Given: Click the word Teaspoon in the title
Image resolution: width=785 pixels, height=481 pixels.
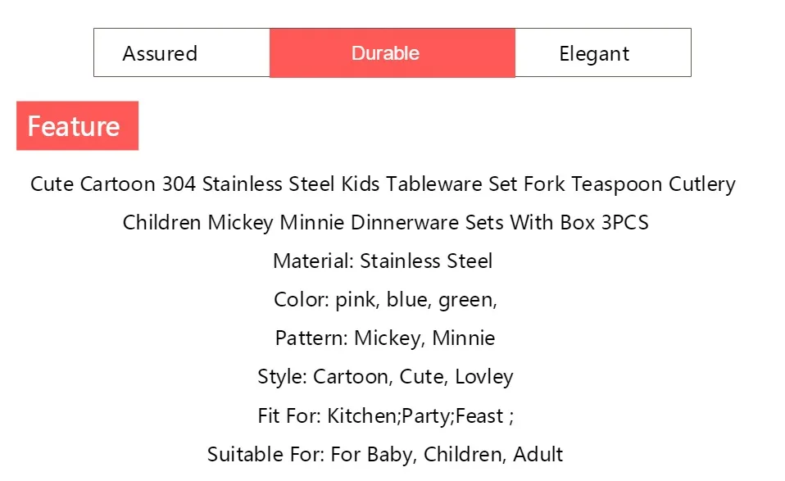Looking at the screenshot, I should (617, 184).
